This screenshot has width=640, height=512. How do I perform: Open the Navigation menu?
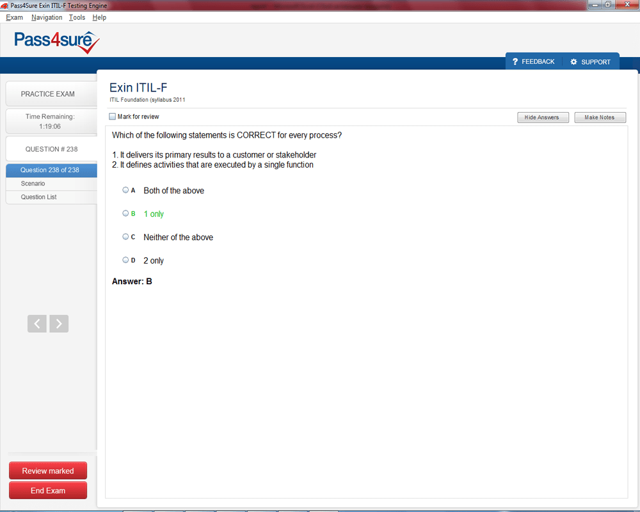(47, 17)
